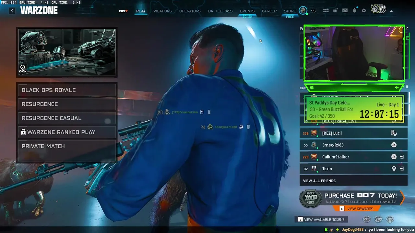Image resolution: width=415 pixels, height=233 pixels.
Task: Click the XP +30% badge icon
Action: pos(311,198)
